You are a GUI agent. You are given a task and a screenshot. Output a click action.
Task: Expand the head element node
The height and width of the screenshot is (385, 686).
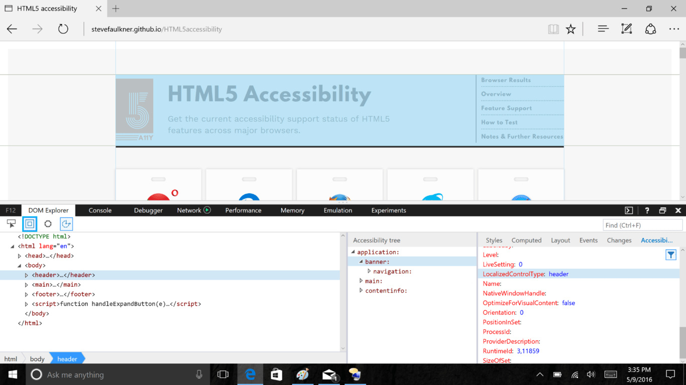pos(20,256)
